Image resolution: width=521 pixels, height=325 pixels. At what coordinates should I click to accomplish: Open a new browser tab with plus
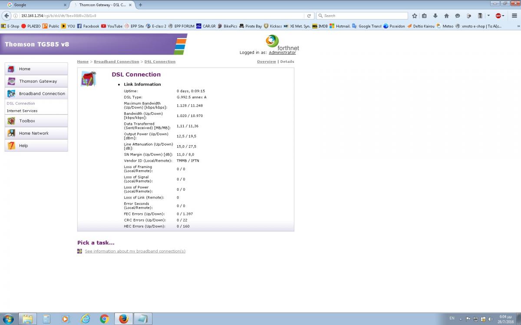[x=140, y=5]
